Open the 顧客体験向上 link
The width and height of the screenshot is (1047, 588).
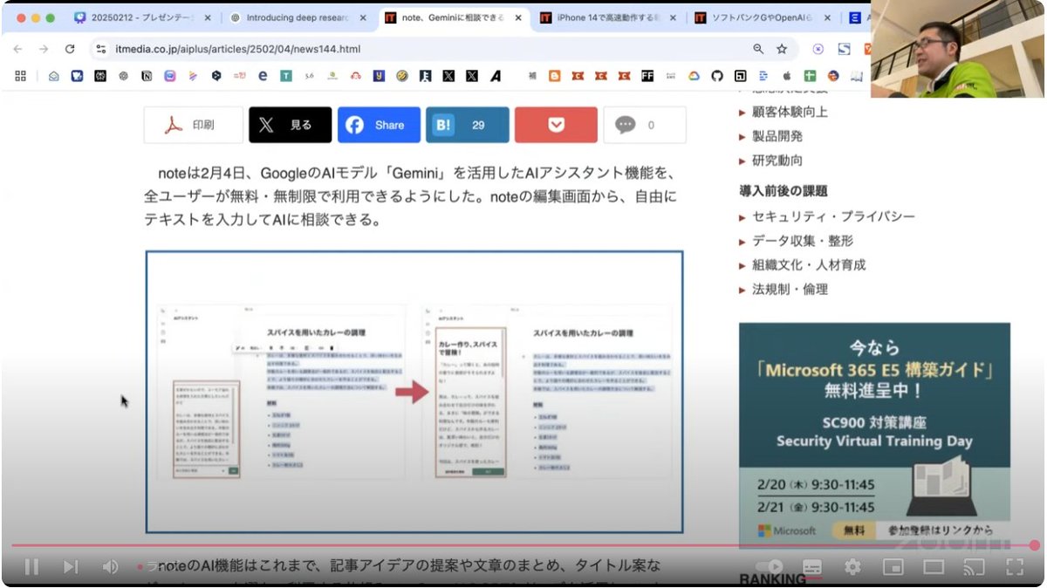click(790, 112)
